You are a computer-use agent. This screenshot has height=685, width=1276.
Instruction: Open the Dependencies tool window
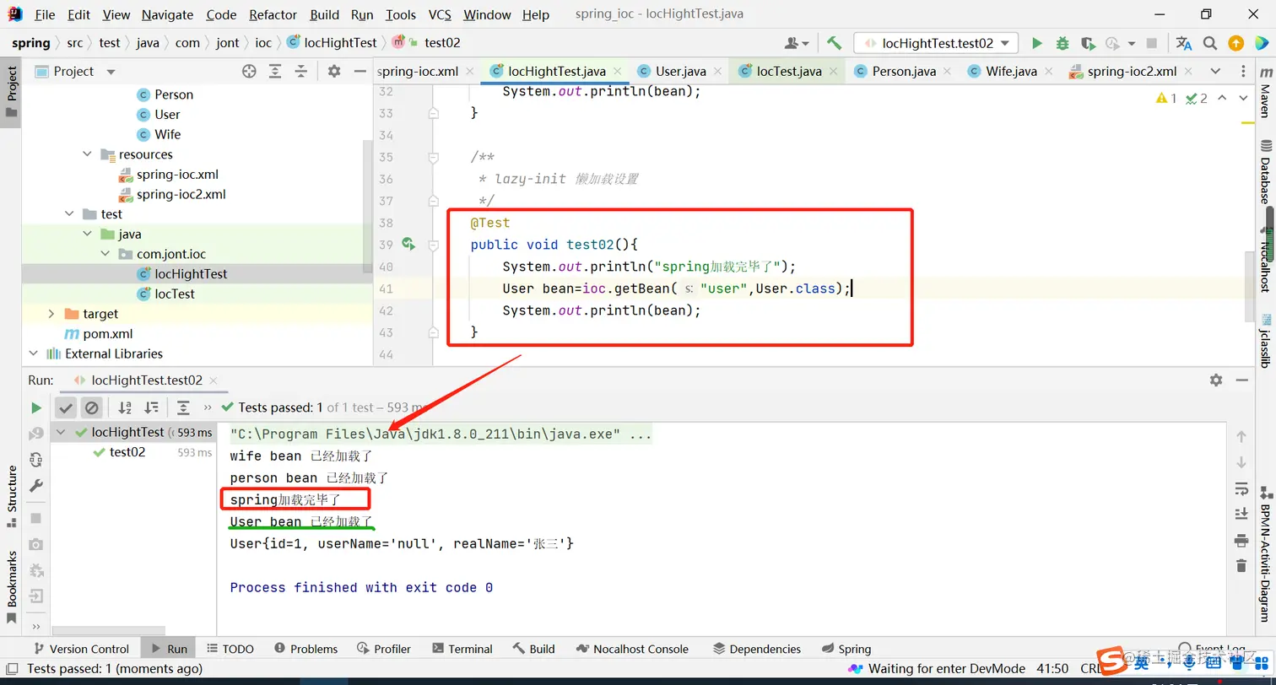coord(756,649)
